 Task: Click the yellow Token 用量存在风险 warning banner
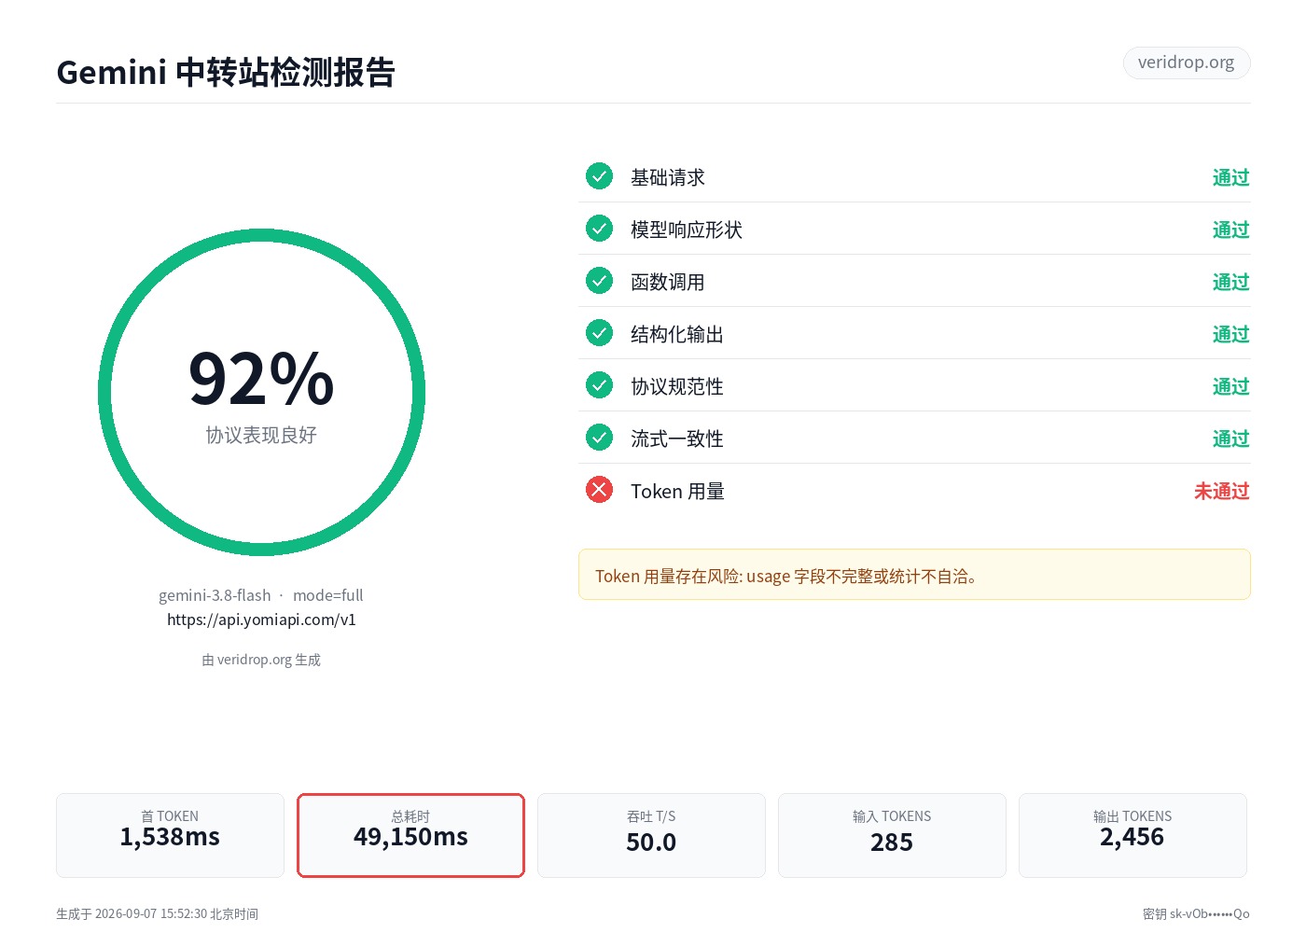point(914,575)
